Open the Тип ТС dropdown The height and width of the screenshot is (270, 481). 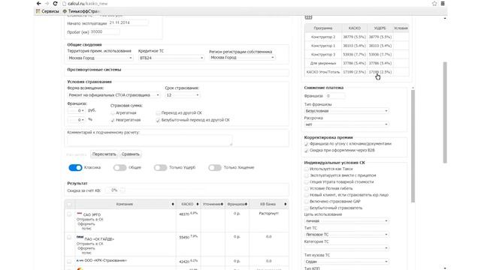346,235
